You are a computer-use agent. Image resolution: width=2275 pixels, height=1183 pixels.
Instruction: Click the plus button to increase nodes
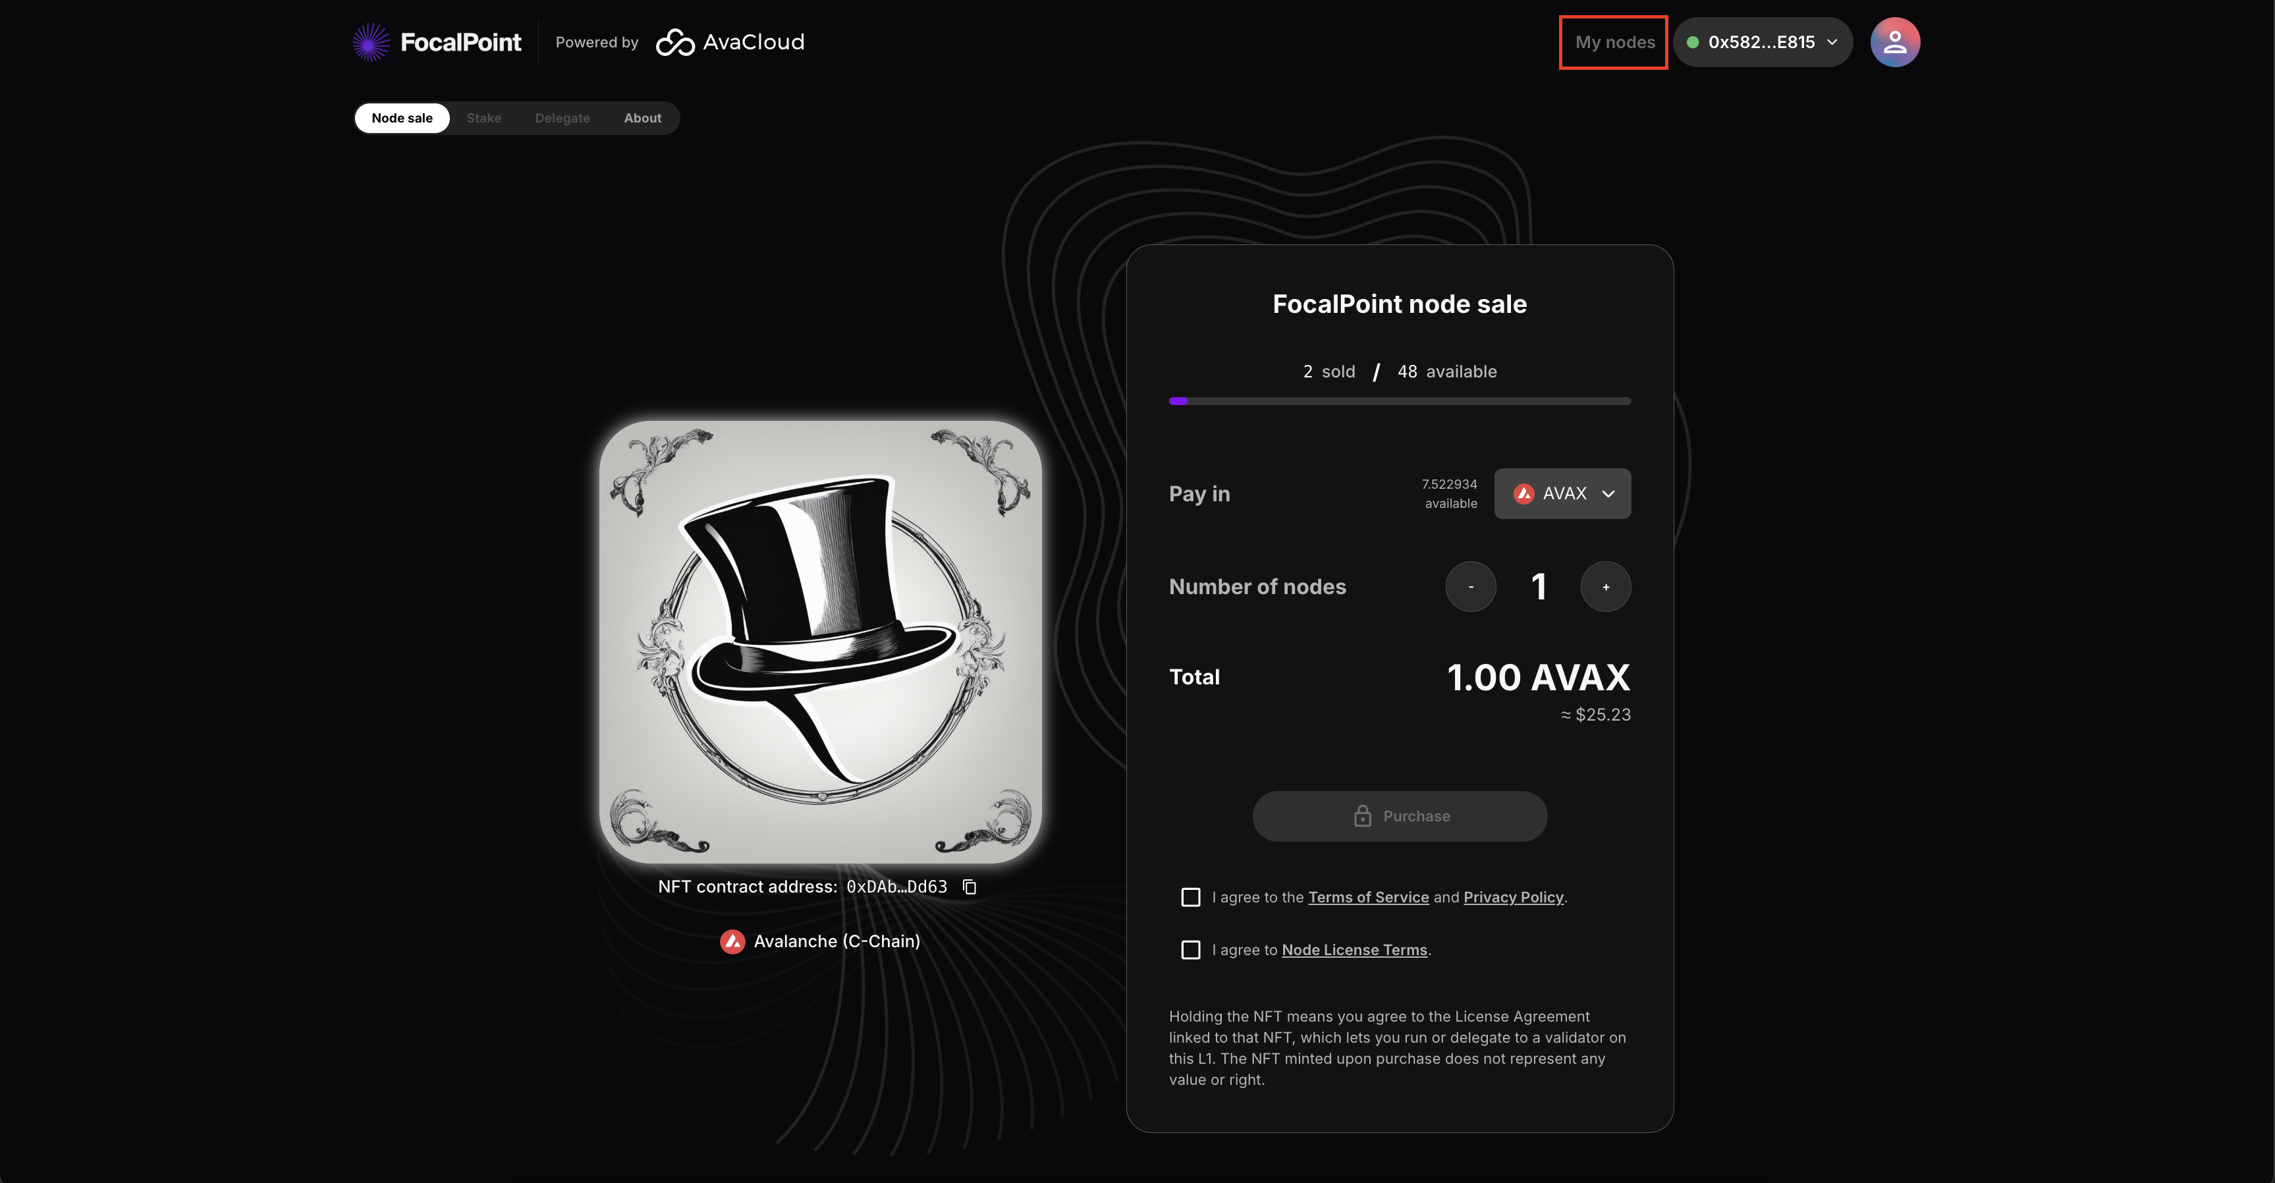[1606, 587]
